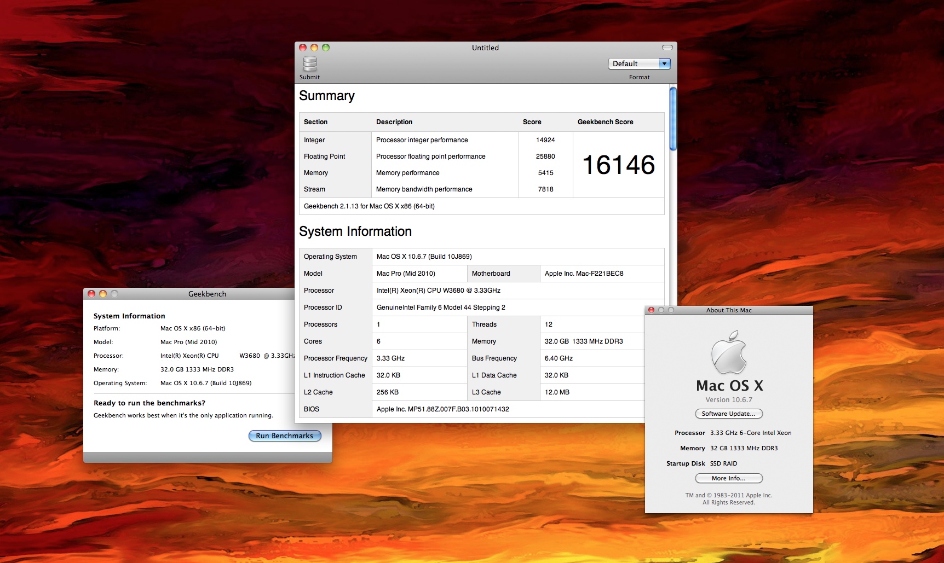Click 'Mac OS X' title in About This Mac

point(729,386)
